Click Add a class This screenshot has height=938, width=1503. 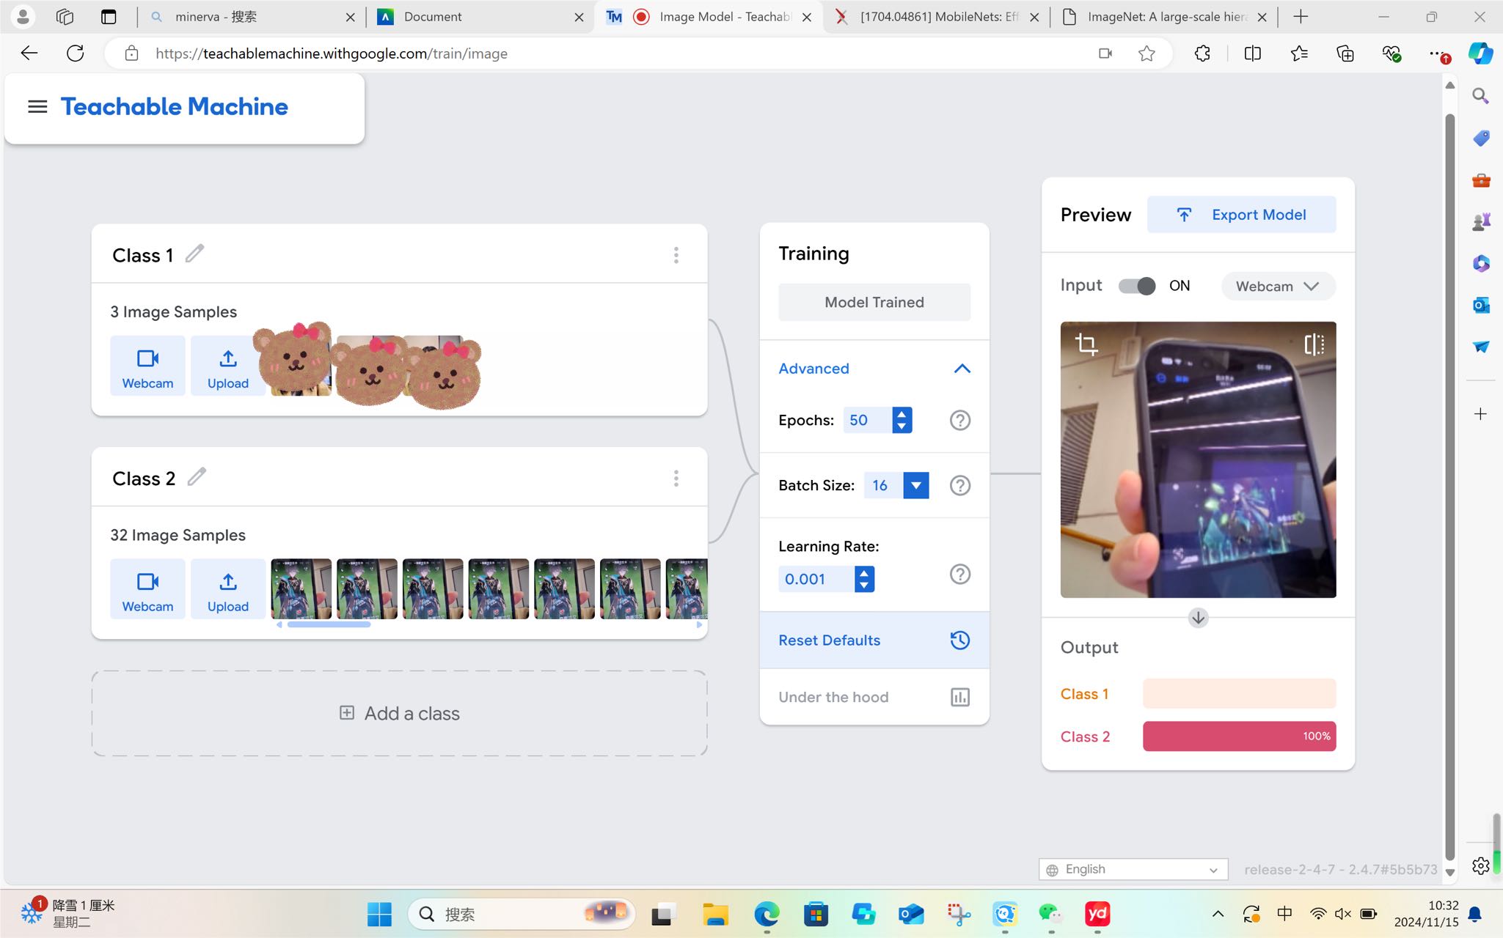pos(400,713)
